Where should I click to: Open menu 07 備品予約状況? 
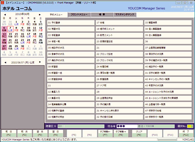point(71,60)
